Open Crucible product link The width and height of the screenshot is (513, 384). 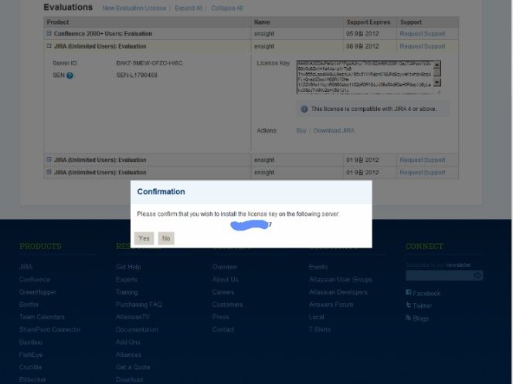pyautogui.click(x=30, y=367)
